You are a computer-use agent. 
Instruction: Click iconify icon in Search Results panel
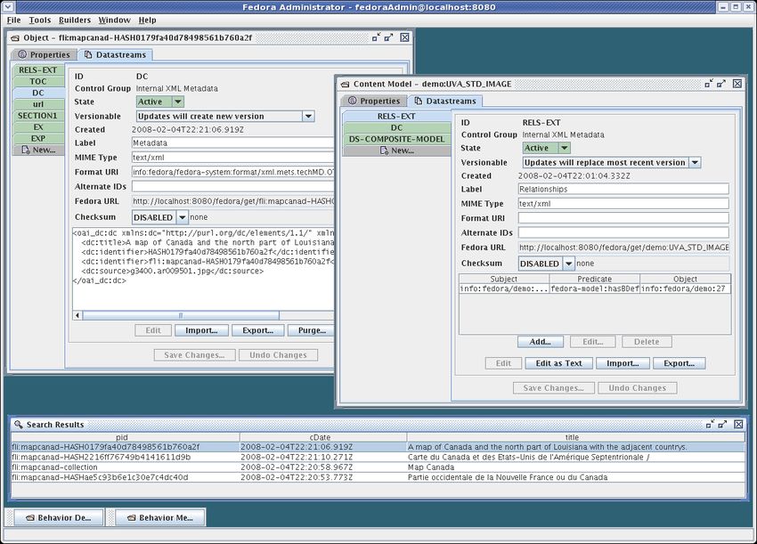coord(710,425)
